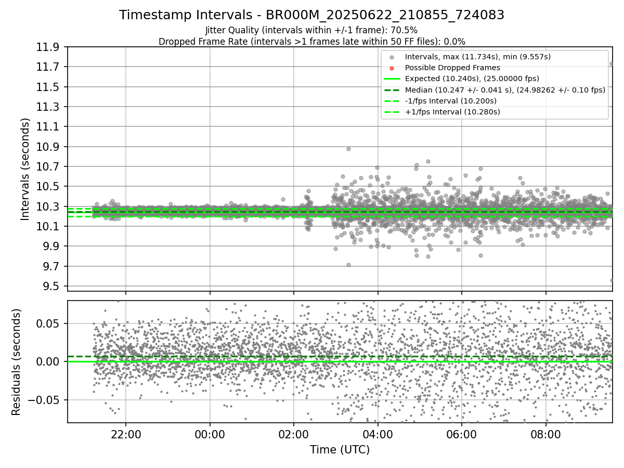Viewport: 624px width, 468px height.
Task: Click the gray dot marker in the legend's Intervals row
Action: (x=392, y=57)
